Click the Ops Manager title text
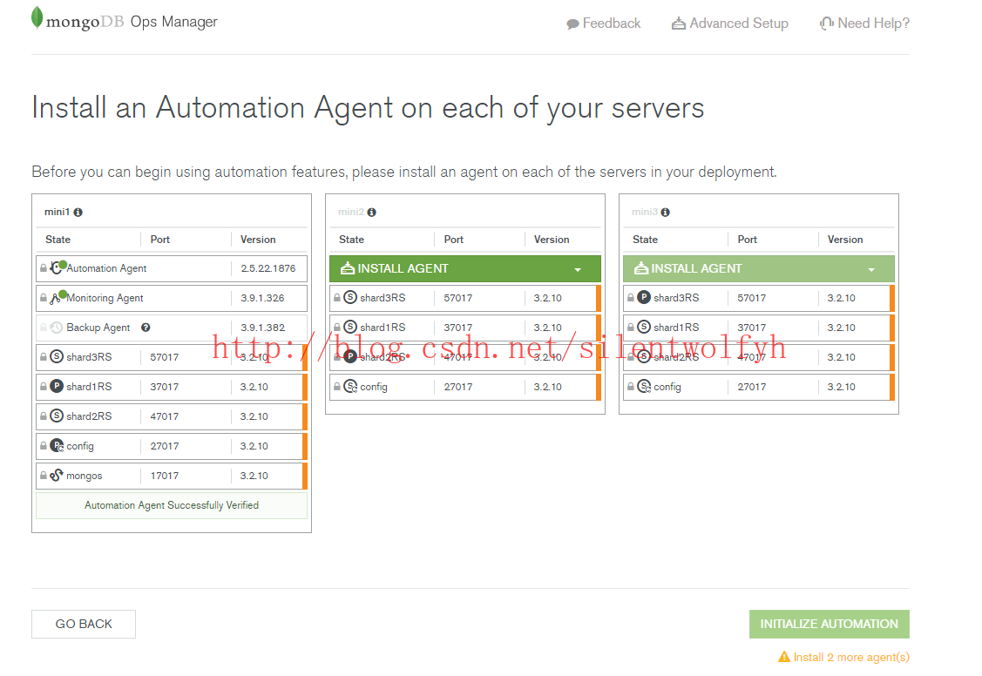This screenshot has height=676, width=982. [x=174, y=22]
